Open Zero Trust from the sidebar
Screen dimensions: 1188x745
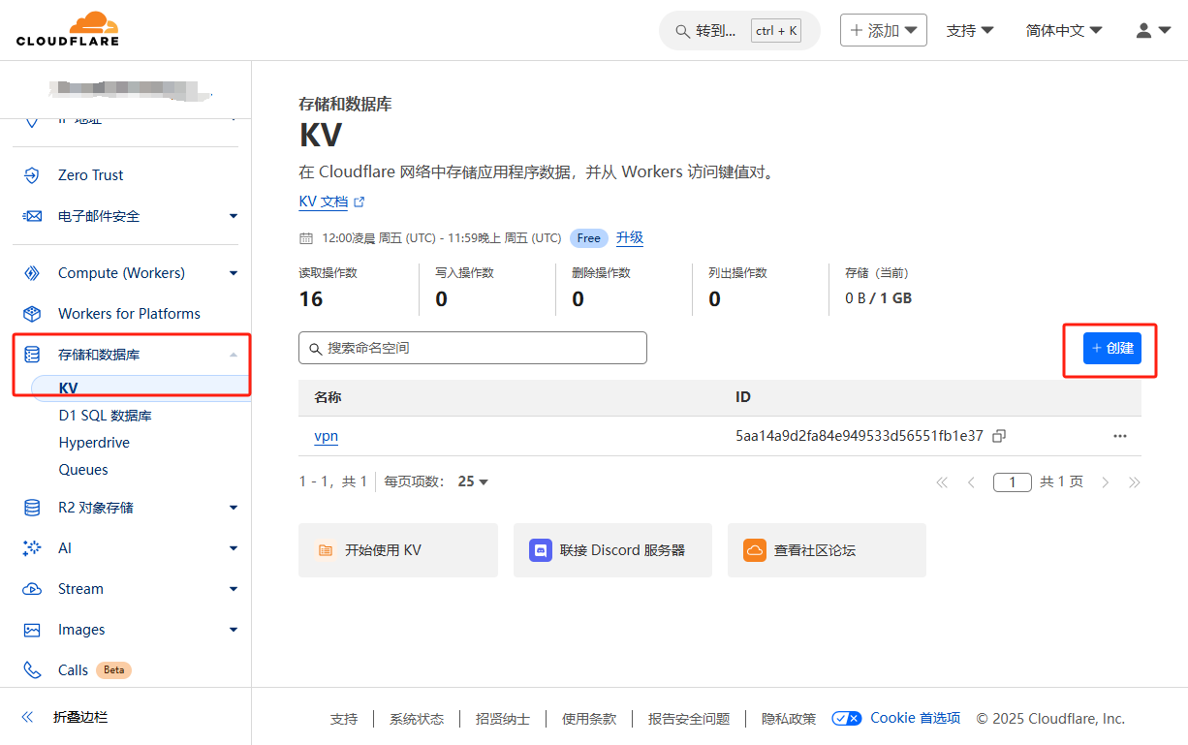coord(91,175)
